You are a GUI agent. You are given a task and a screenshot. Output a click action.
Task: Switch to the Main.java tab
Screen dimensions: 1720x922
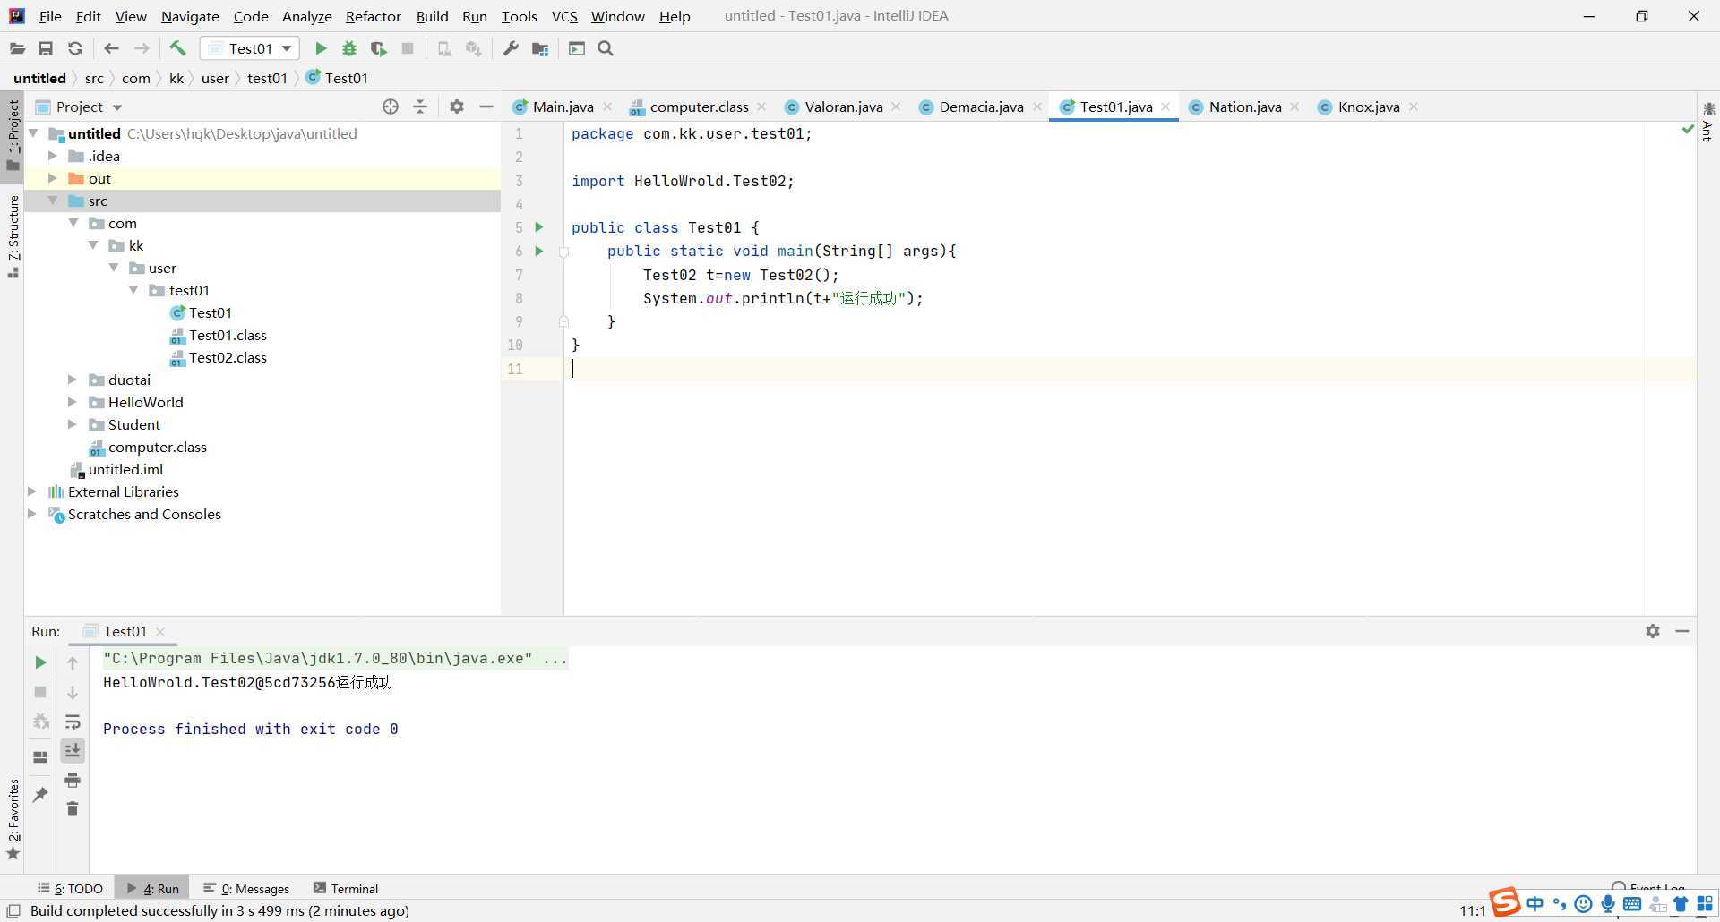point(563,107)
